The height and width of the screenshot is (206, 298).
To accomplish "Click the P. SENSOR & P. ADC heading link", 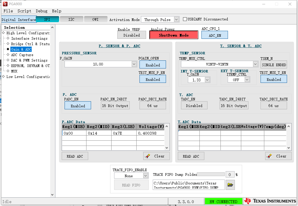I will click(120, 46).
